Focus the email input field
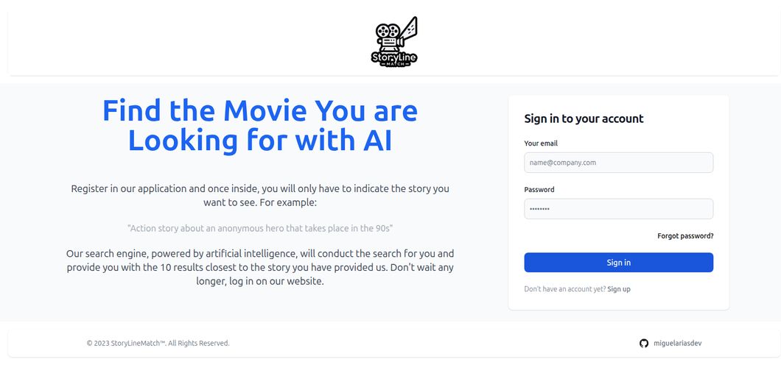 pos(618,163)
